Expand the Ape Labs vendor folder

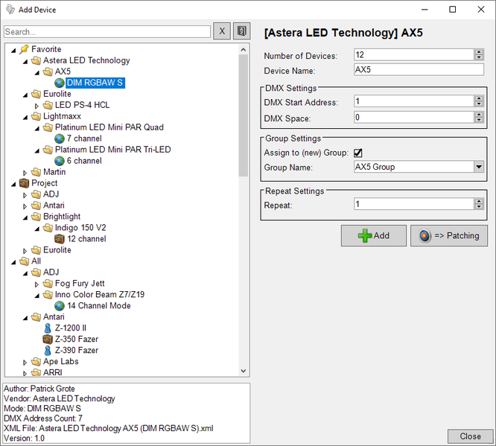click(25, 362)
